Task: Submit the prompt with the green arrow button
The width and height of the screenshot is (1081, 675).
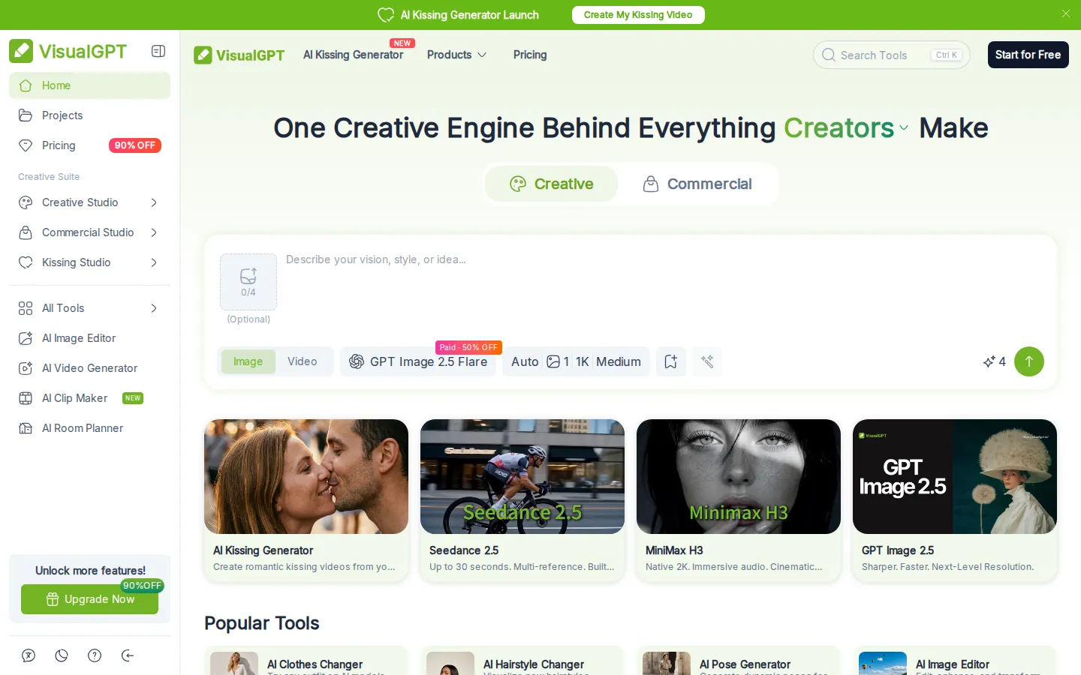Action: (x=1029, y=361)
